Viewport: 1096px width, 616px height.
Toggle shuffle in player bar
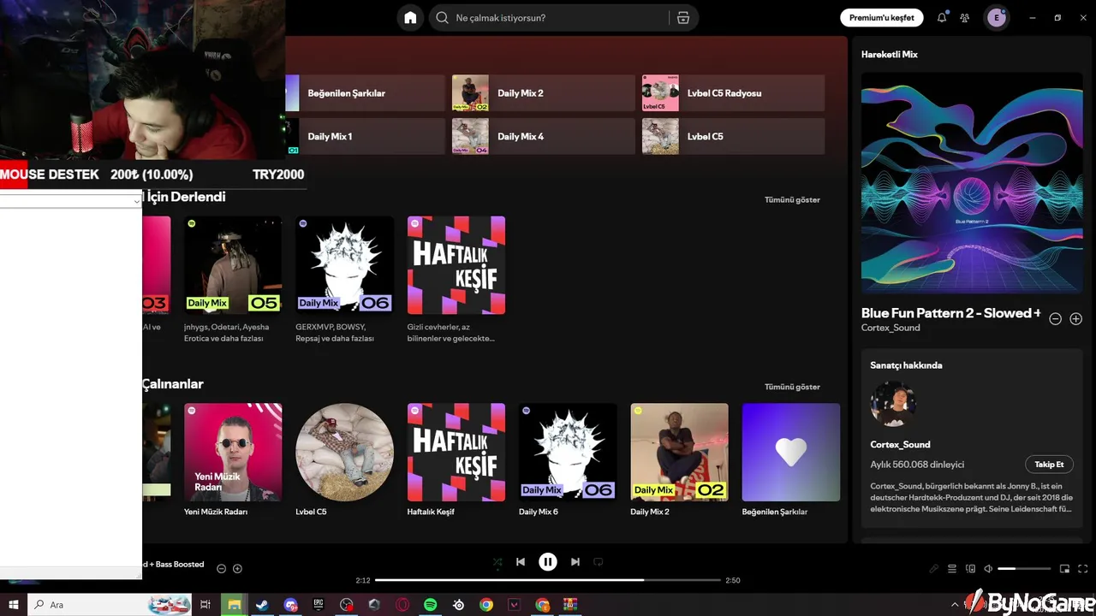click(497, 562)
